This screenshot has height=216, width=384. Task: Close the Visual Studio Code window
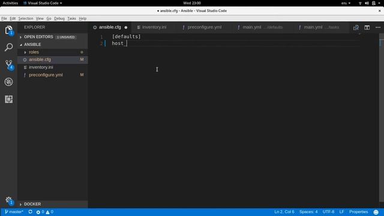click(380, 11)
